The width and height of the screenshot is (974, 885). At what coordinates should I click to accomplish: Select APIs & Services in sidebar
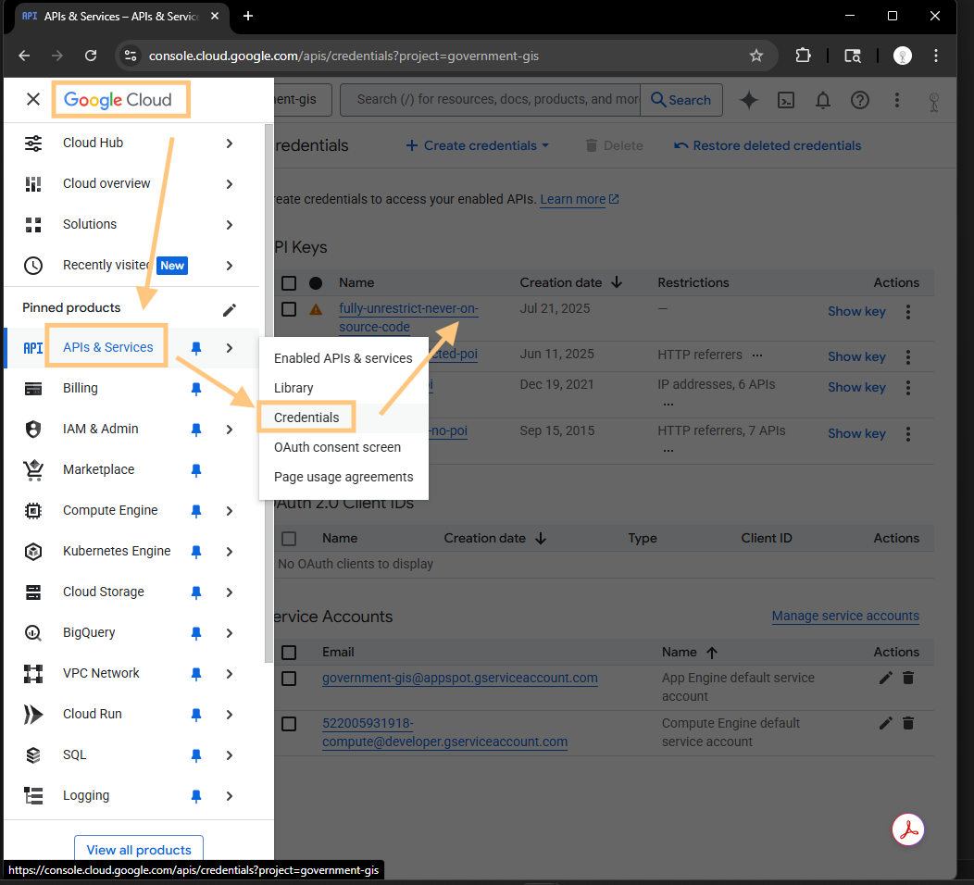tap(108, 347)
